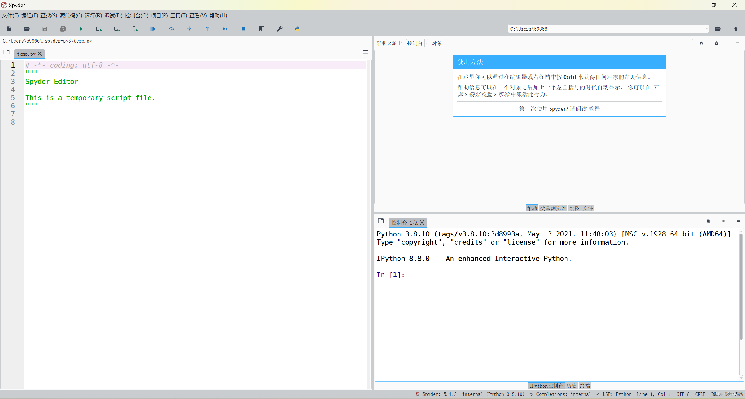
Task: Click the Step into function arrow icon
Action: coord(189,29)
